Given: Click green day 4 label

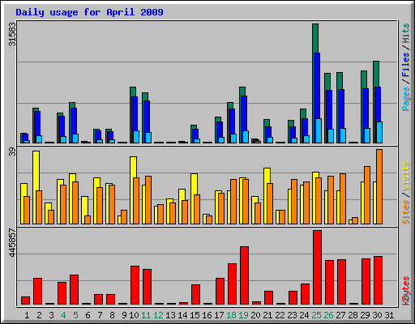Looking at the screenshot, I should point(63,315).
